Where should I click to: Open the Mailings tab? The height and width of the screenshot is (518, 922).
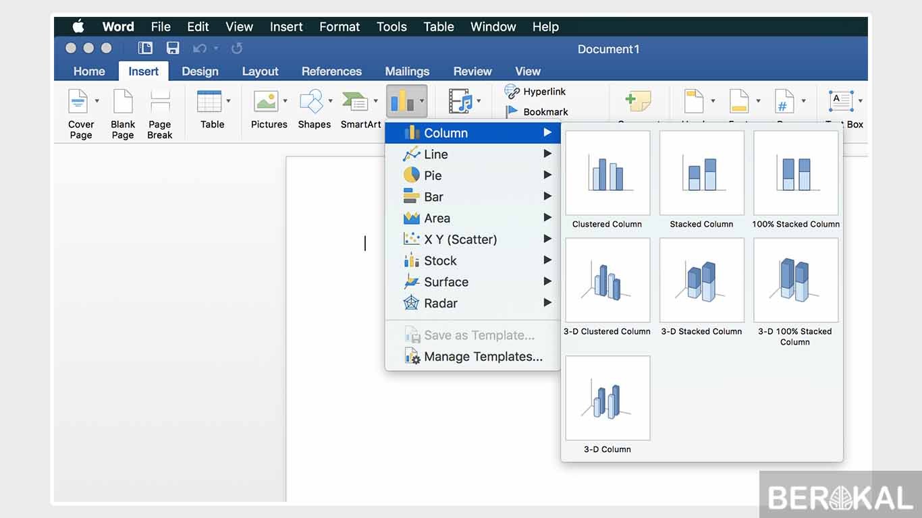pyautogui.click(x=407, y=71)
